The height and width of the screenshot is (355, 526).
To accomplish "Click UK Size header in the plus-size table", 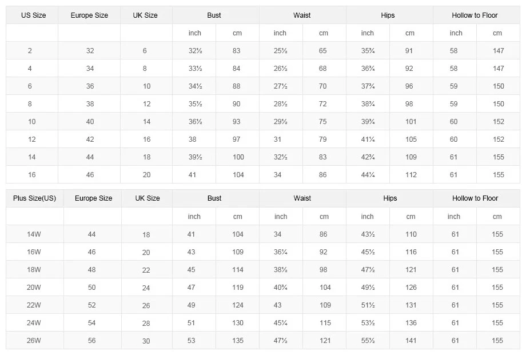I will [x=148, y=198].
